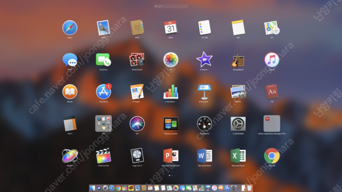342x192 pixels.
Task: Open Mission Control app icon
Action: click(171, 124)
